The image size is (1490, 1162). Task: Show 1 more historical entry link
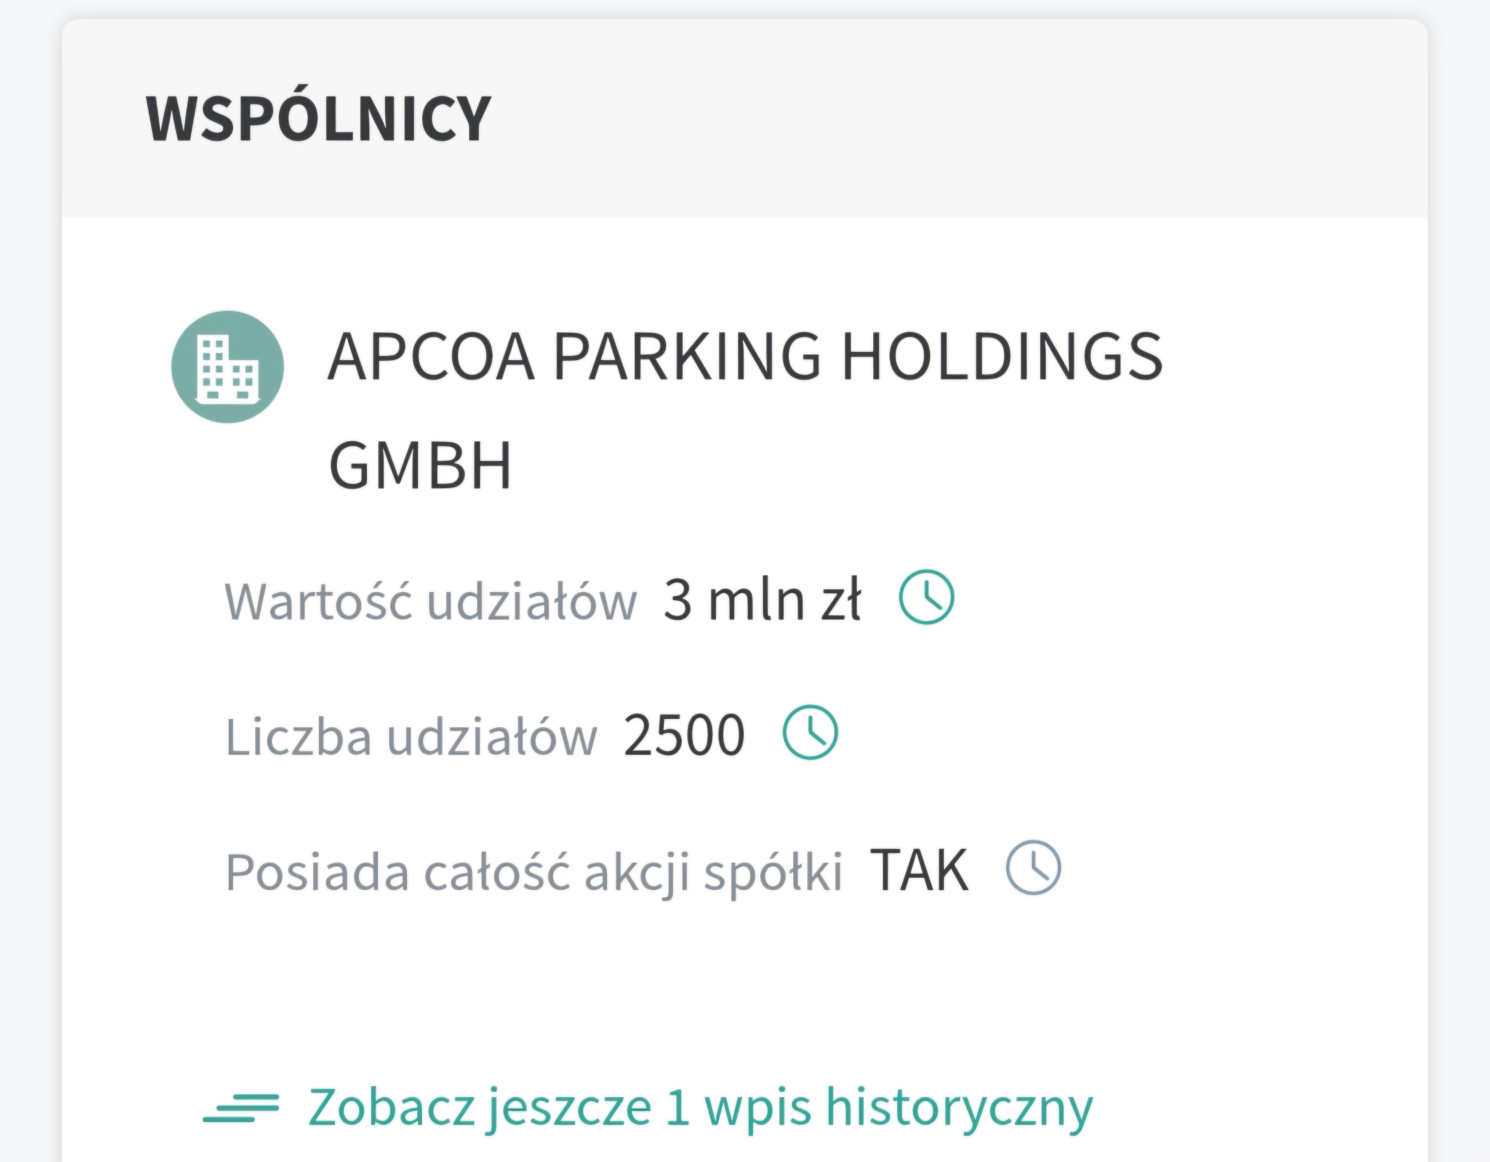(x=700, y=1107)
